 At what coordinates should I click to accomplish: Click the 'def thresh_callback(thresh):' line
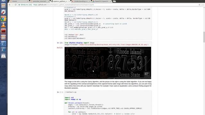tap(77, 103)
